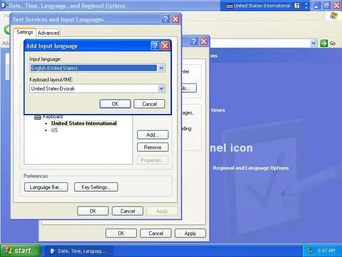The image size is (342, 257).
Task: Close the Add Input language dialog
Action: coord(165,46)
